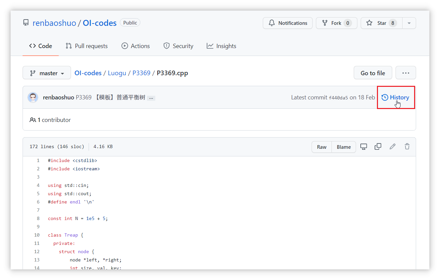Screen dimensions: 440x280
Task: Switch to the Code tab
Action: pos(40,46)
